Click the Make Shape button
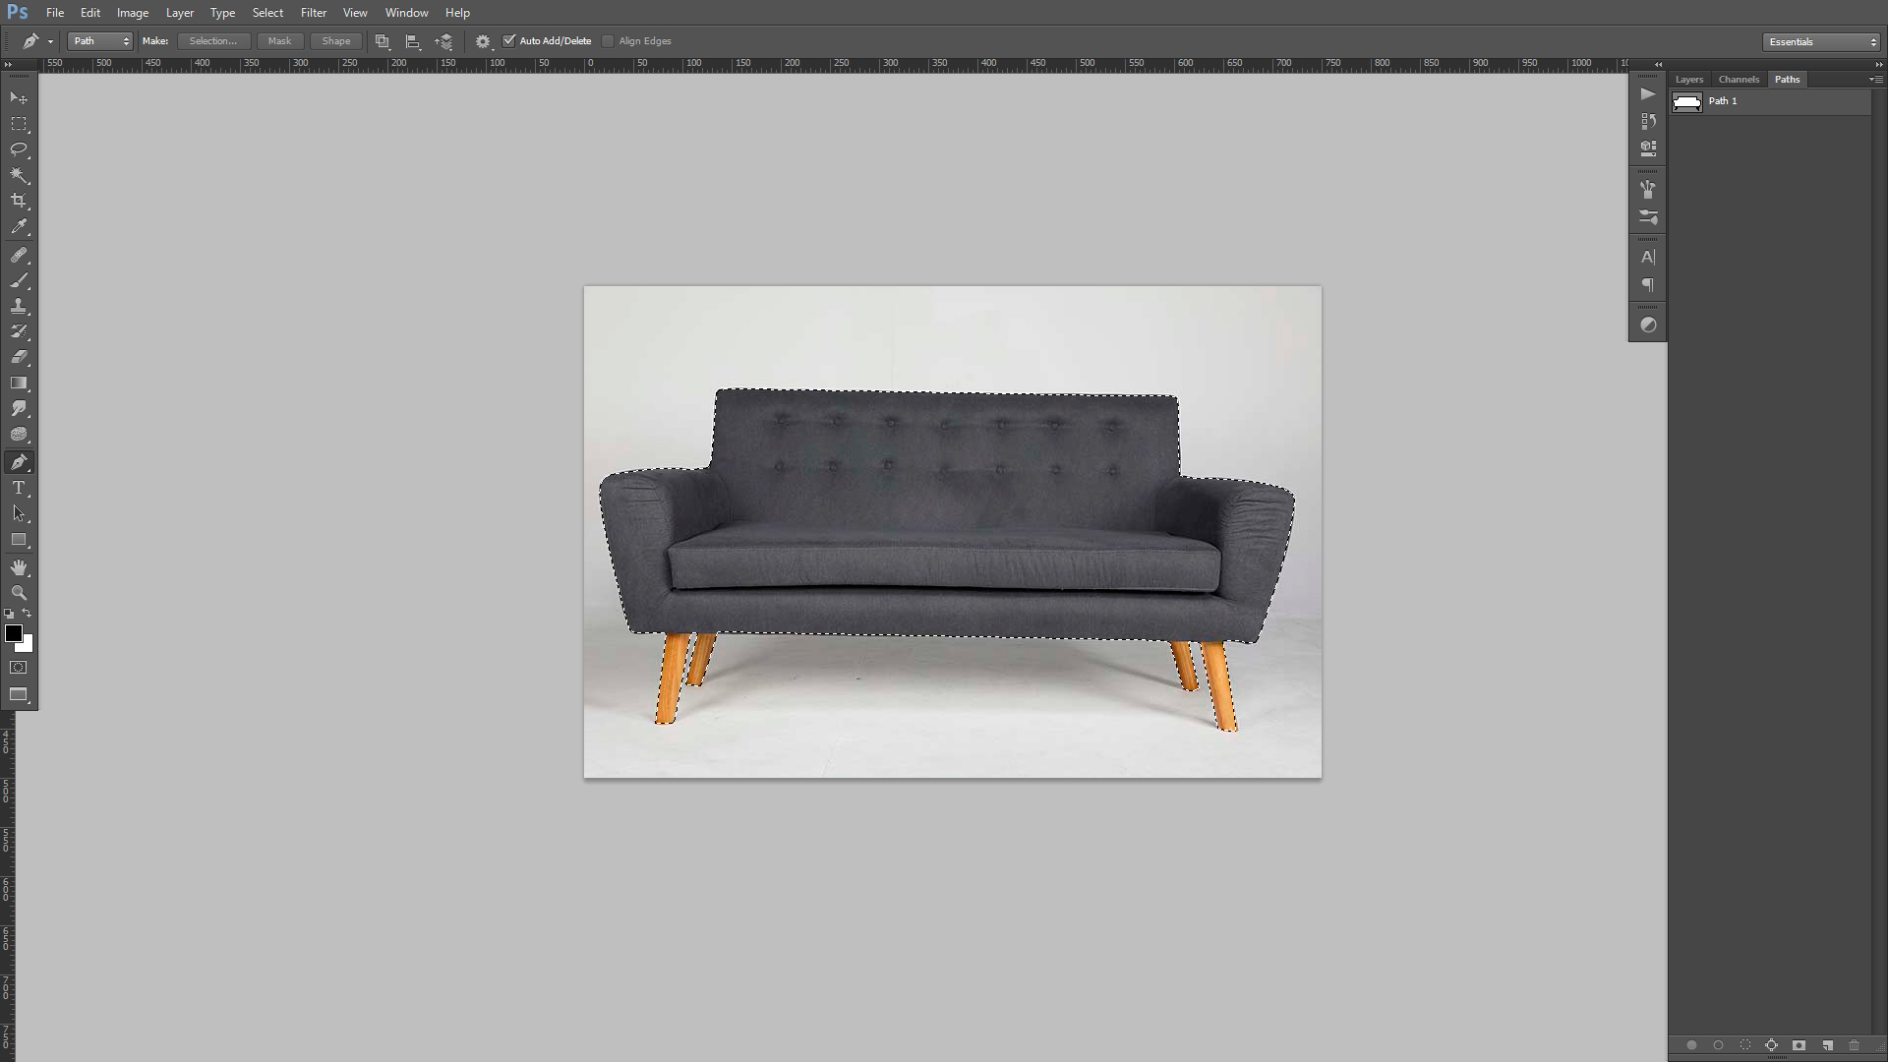The image size is (1888, 1062). pos(336,41)
